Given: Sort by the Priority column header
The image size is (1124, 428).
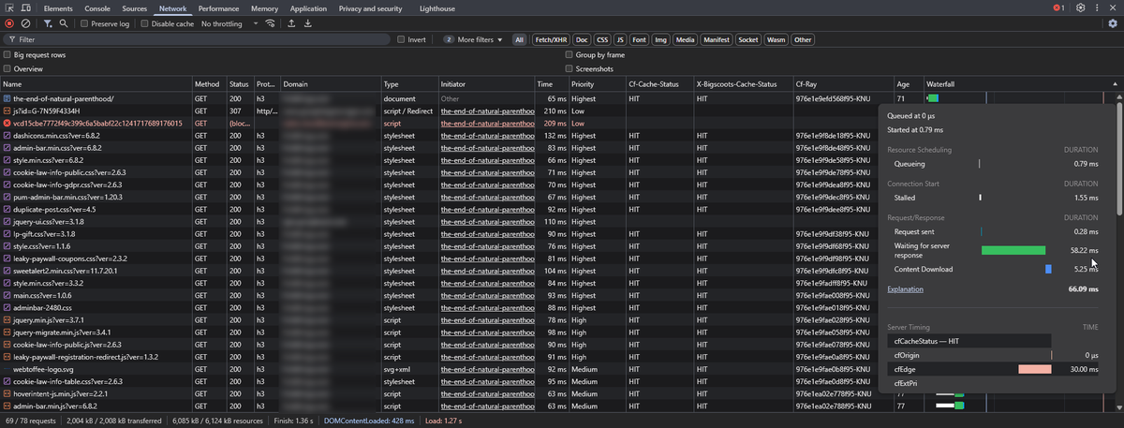Looking at the screenshot, I should point(597,84).
